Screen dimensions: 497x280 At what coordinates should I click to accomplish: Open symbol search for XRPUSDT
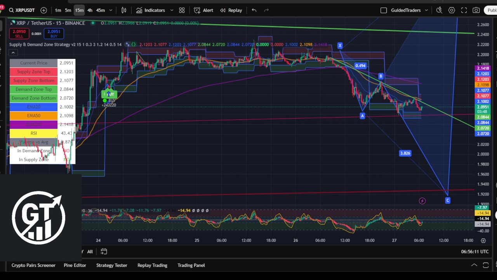(22, 10)
